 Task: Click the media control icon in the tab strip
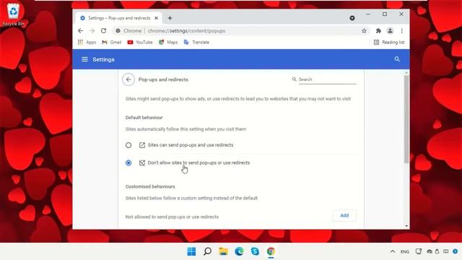pyautogui.click(x=352, y=18)
